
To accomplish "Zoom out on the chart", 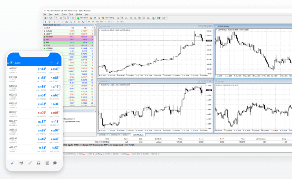I will [135, 18].
